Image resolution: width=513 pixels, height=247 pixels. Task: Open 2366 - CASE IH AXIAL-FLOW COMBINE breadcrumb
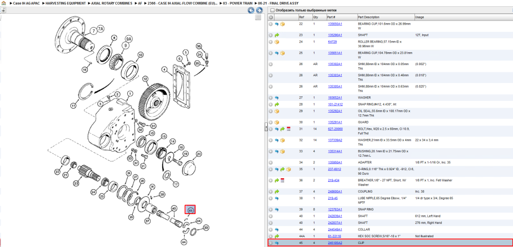(x=183, y=3)
